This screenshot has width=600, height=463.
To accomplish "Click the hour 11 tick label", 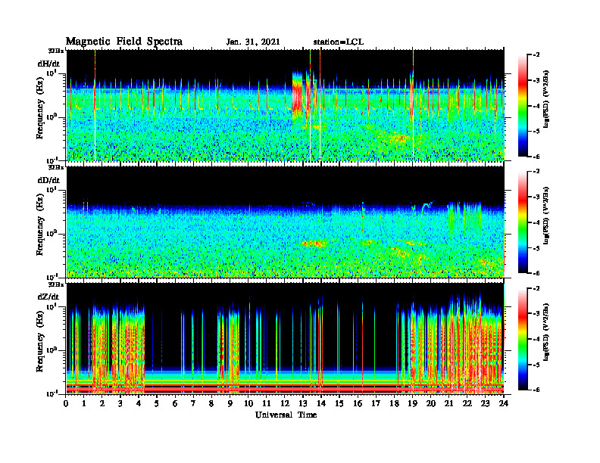I will pyautogui.click(x=267, y=403).
